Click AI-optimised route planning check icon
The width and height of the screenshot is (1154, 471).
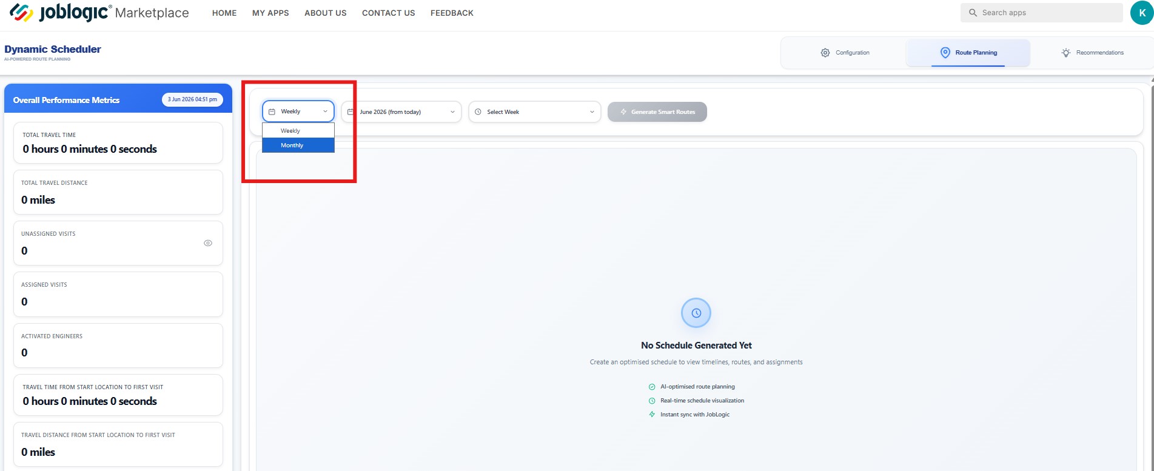[x=652, y=387]
